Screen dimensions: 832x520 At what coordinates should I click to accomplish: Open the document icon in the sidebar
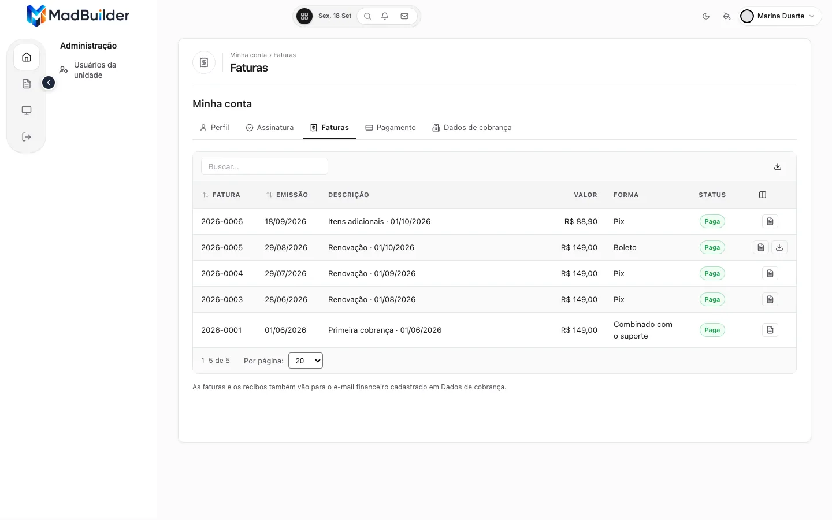(x=27, y=84)
